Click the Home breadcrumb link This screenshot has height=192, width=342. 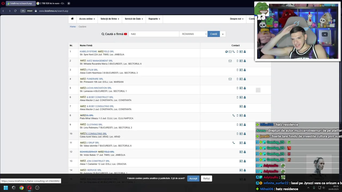73,27
